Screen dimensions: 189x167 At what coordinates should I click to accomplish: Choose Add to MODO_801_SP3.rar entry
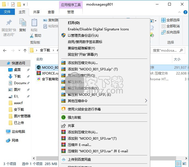click(x=104, y=138)
